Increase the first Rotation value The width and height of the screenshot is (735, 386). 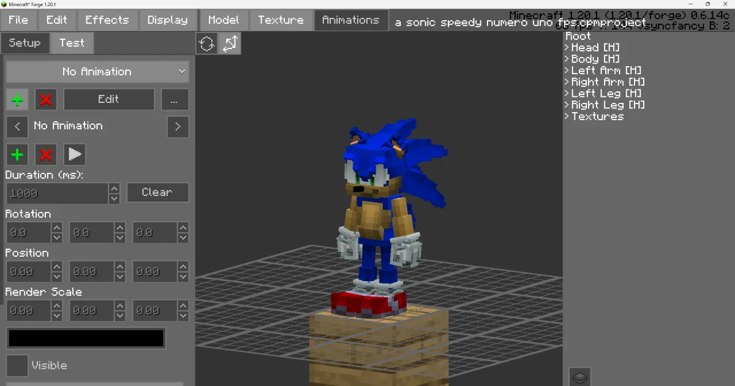pos(57,228)
